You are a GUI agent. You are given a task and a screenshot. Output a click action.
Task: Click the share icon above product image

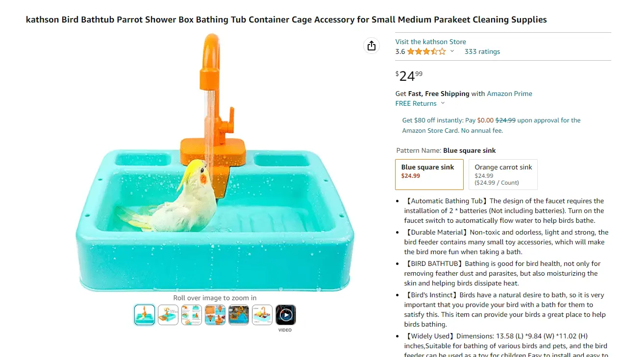(x=372, y=46)
